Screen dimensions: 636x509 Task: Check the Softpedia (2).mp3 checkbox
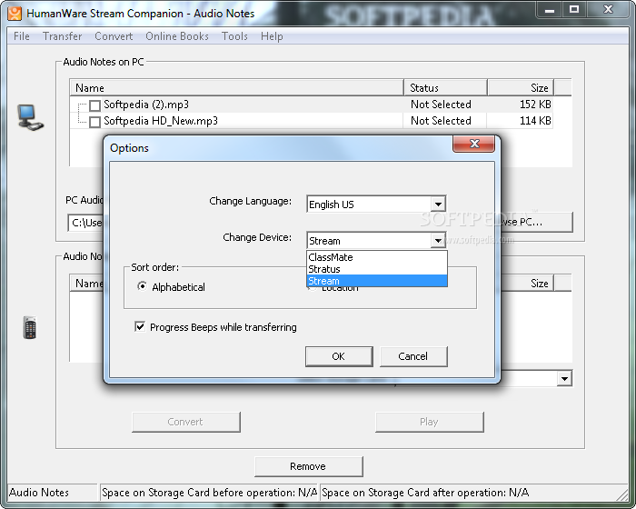point(94,105)
